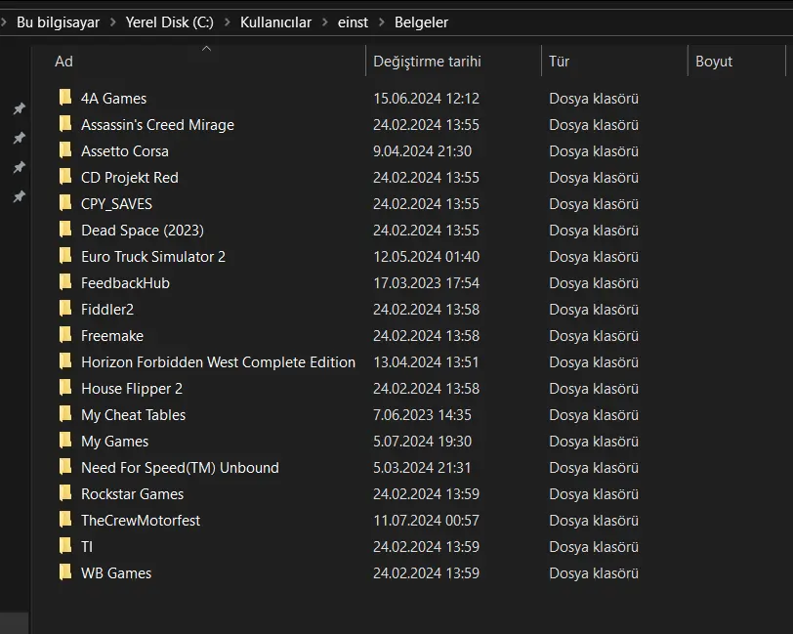Navigate to Yerel Disk (C:) breadcrumb
This screenshot has height=634, width=793.
170,22
